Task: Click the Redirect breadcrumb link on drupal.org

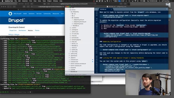Action: point(11,35)
